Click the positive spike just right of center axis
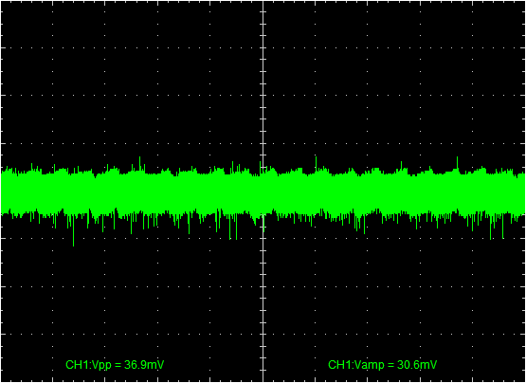The image size is (526, 383). (x=316, y=163)
